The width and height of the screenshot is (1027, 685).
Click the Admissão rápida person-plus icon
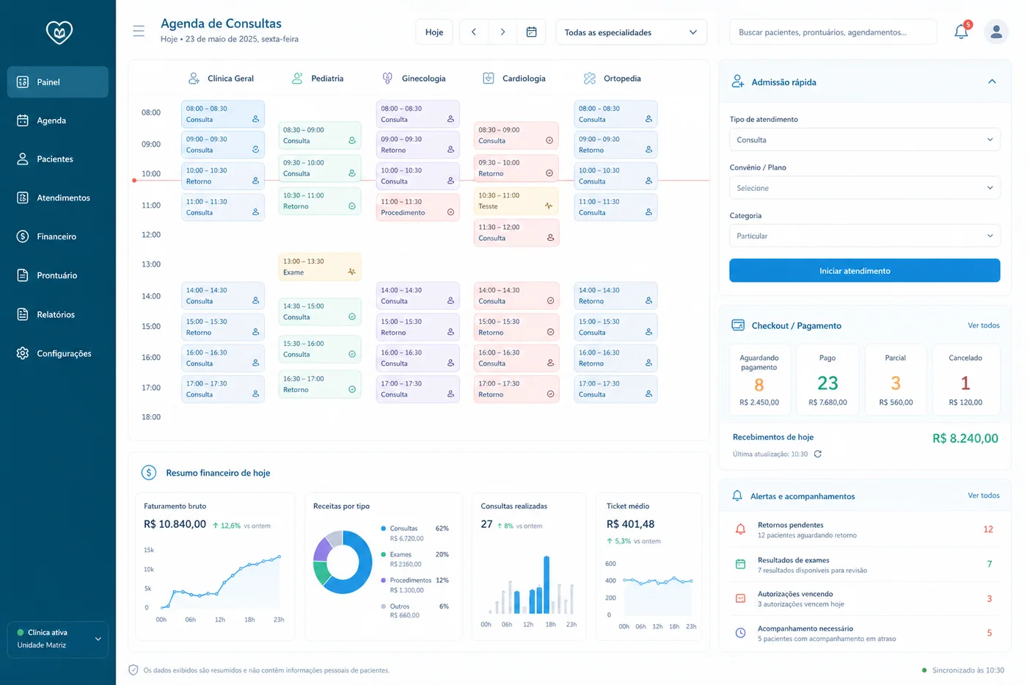coord(738,82)
